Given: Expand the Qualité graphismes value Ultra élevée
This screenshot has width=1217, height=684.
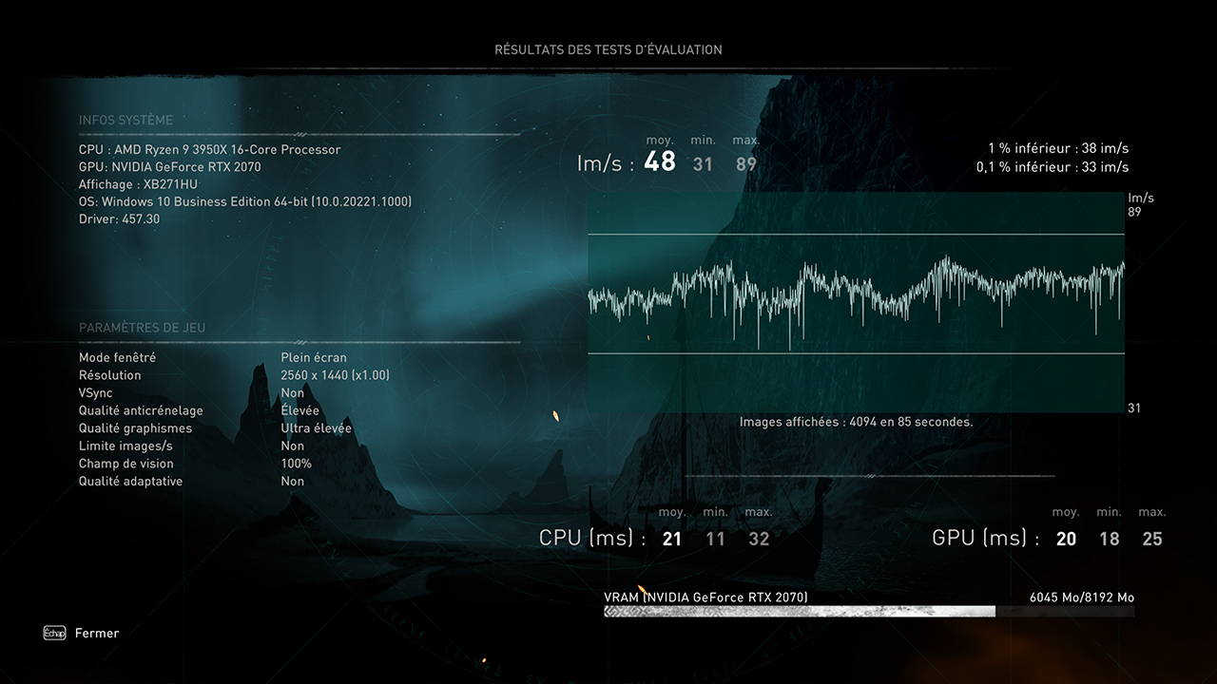Looking at the screenshot, I should [x=316, y=428].
